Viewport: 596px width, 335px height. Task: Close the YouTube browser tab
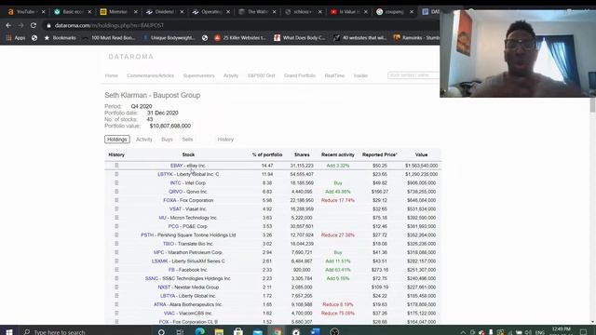click(44, 12)
